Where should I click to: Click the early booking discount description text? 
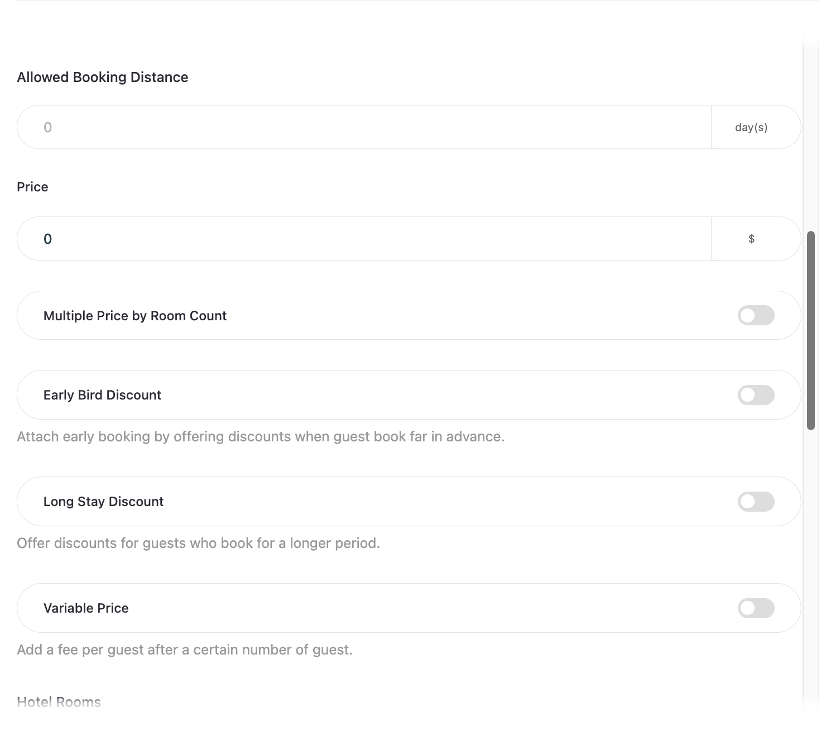point(260,436)
